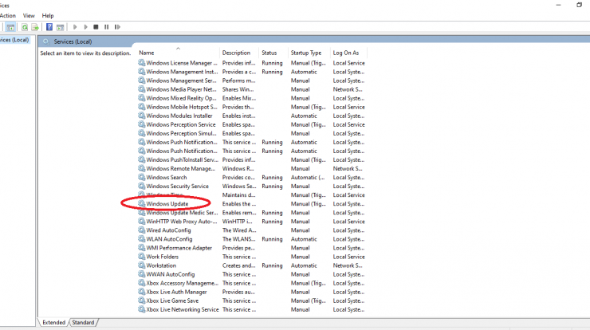This screenshot has width=590, height=330.
Task: Click the Show/Hide Console Tree toolbar icon
Action: pos(10,27)
